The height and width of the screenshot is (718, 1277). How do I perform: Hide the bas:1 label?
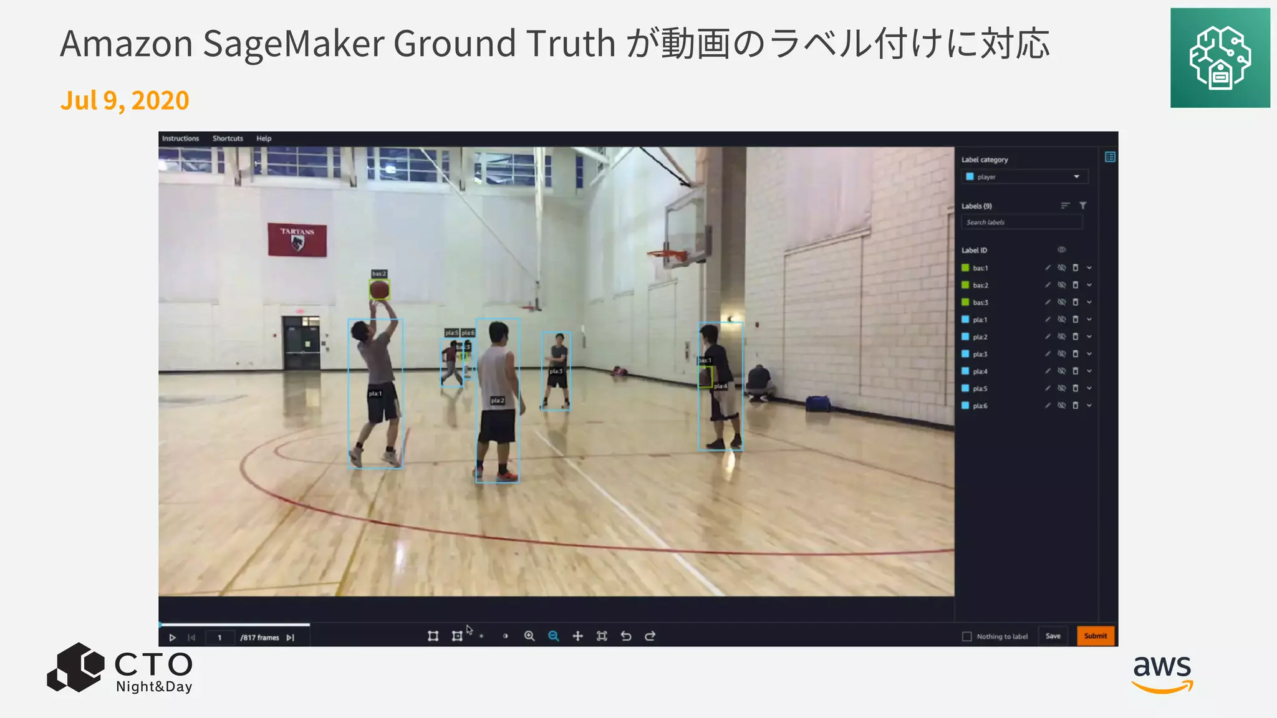pyautogui.click(x=1061, y=268)
